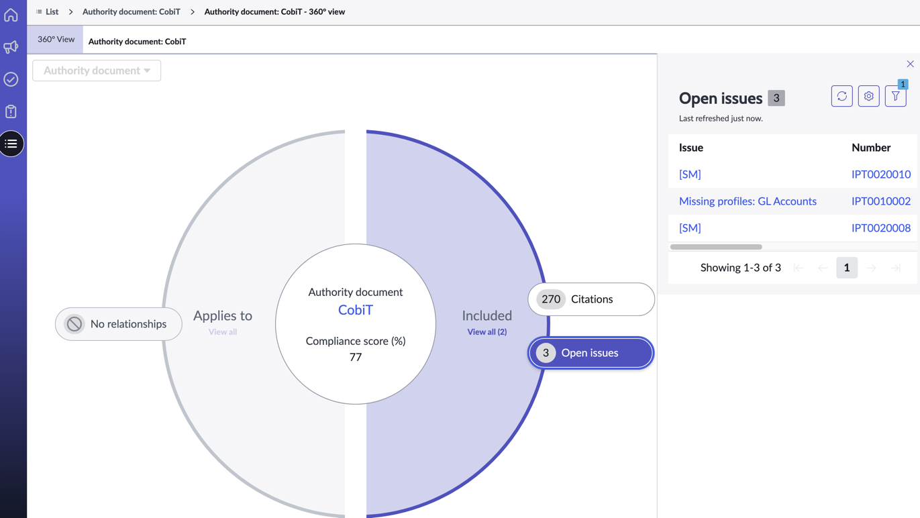This screenshot has width=920, height=518.
Task: Select the Authority document: CobiT tab
Action: (x=137, y=42)
